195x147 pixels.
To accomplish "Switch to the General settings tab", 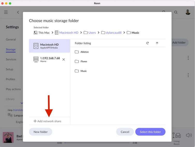I will (11, 39).
